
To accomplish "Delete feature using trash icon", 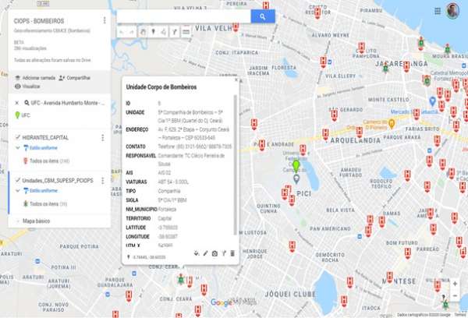I will [232, 253].
